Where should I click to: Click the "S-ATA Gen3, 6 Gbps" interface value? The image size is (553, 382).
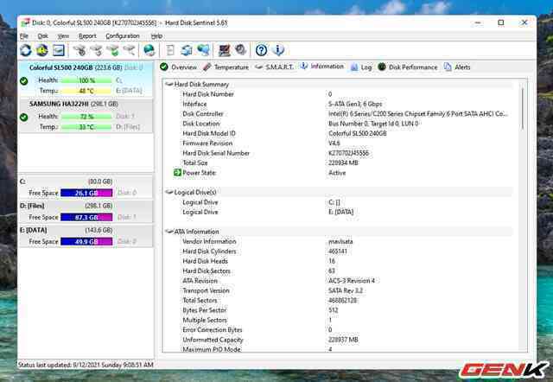coord(355,104)
